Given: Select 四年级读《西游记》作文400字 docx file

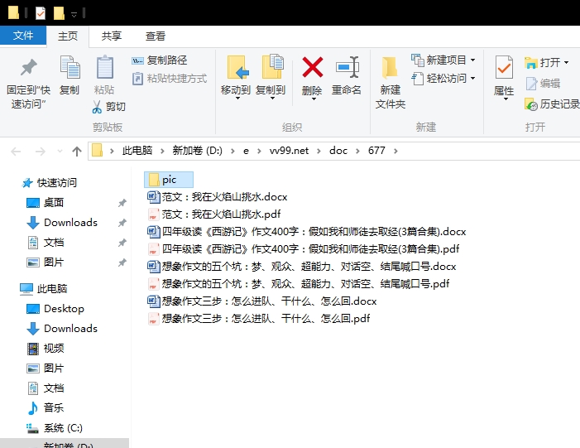Looking at the screenshot, I should point(307,231).
